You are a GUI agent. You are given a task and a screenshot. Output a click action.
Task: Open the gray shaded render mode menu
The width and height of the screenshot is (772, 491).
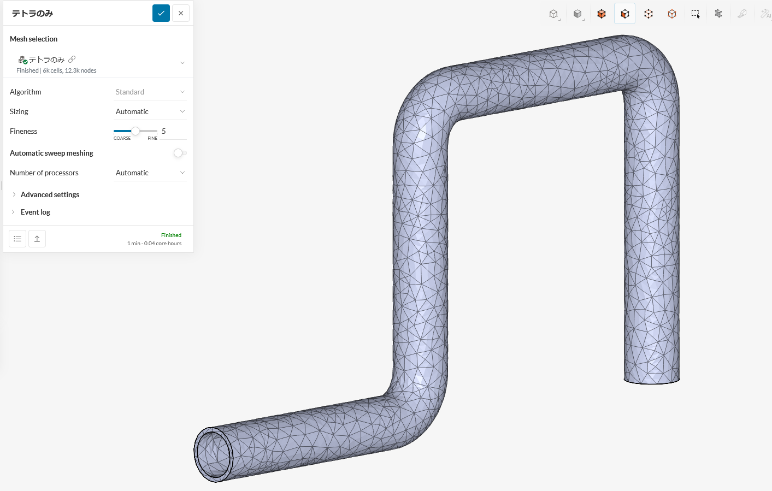click(577, 14)
